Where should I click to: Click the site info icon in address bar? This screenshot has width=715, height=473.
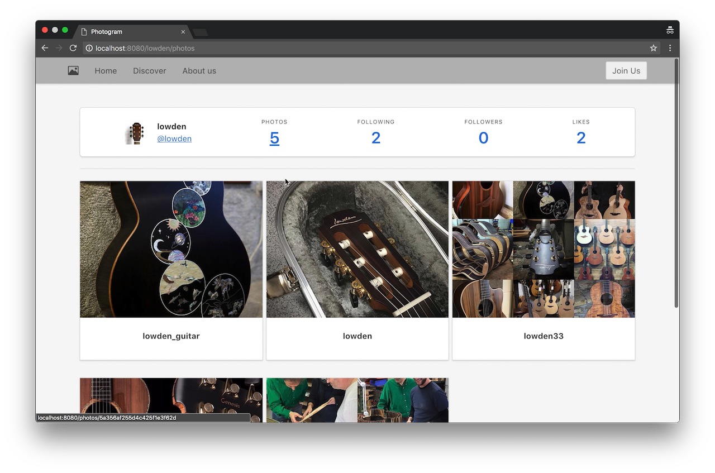coord(89,48)
